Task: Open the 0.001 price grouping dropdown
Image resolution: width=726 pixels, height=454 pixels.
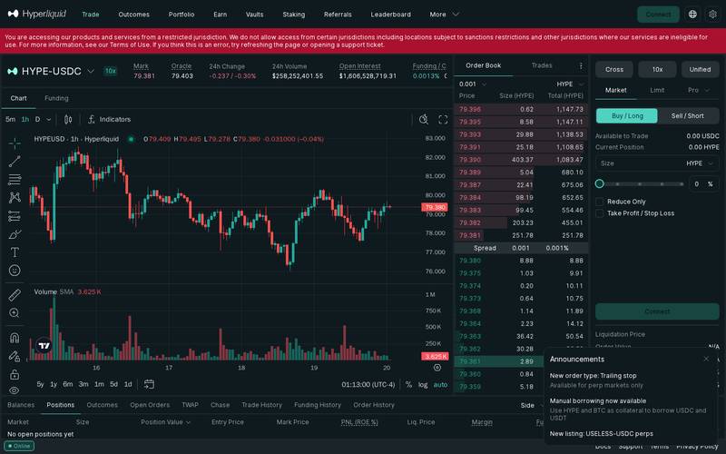Action: (x=473, y=84)
